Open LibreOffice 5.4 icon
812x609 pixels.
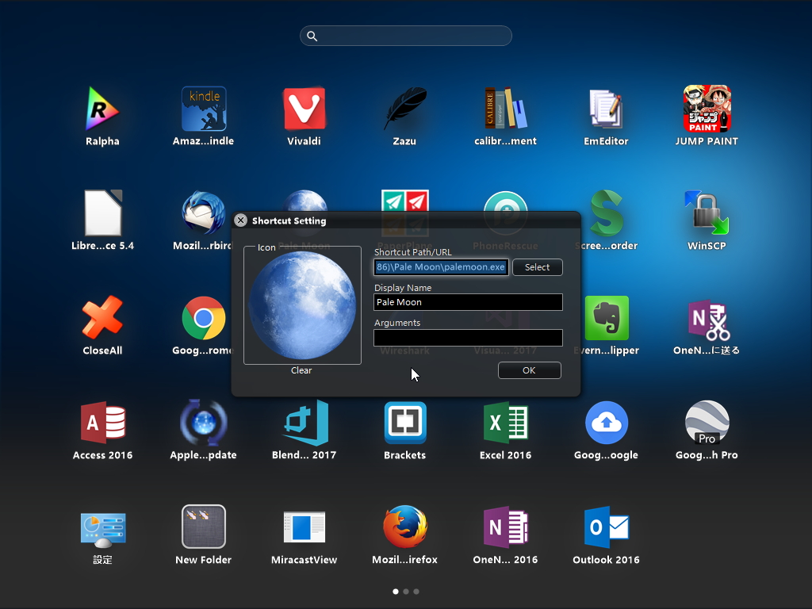(x=102, y=213)
